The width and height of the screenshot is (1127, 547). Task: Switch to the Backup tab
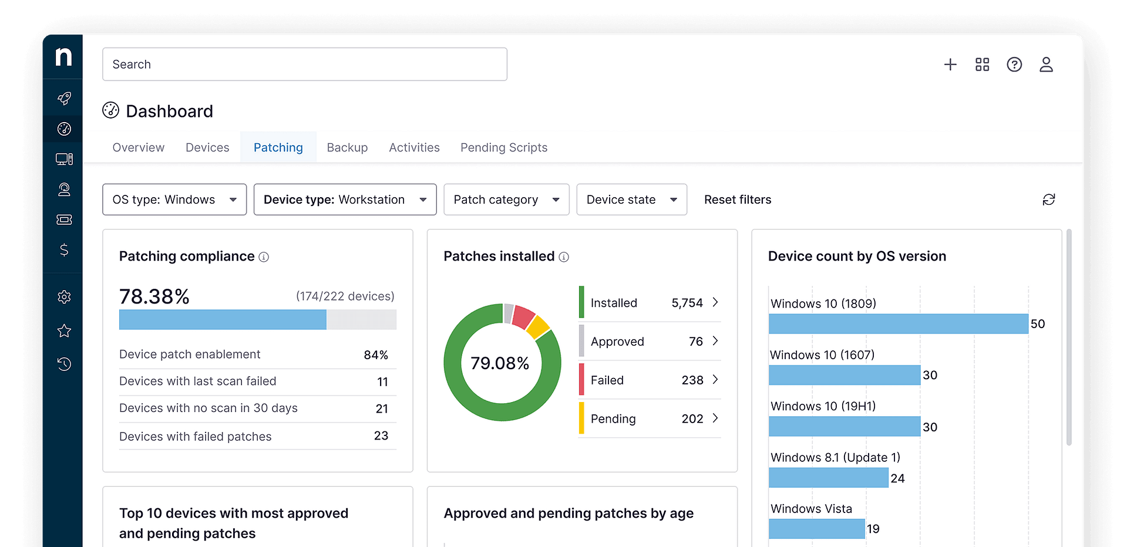(x=347, y=147)
